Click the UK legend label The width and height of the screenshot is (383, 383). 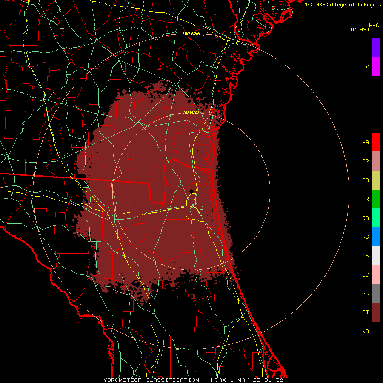[365, 67]
